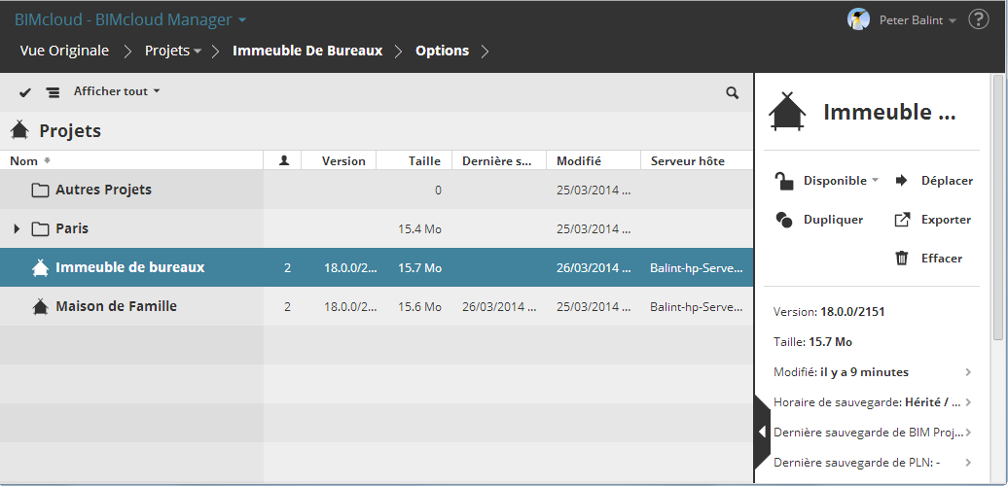This screenshot has height=486, width=1008.
Task: Select the Maison de Famille project row
Action: [116, 306]
